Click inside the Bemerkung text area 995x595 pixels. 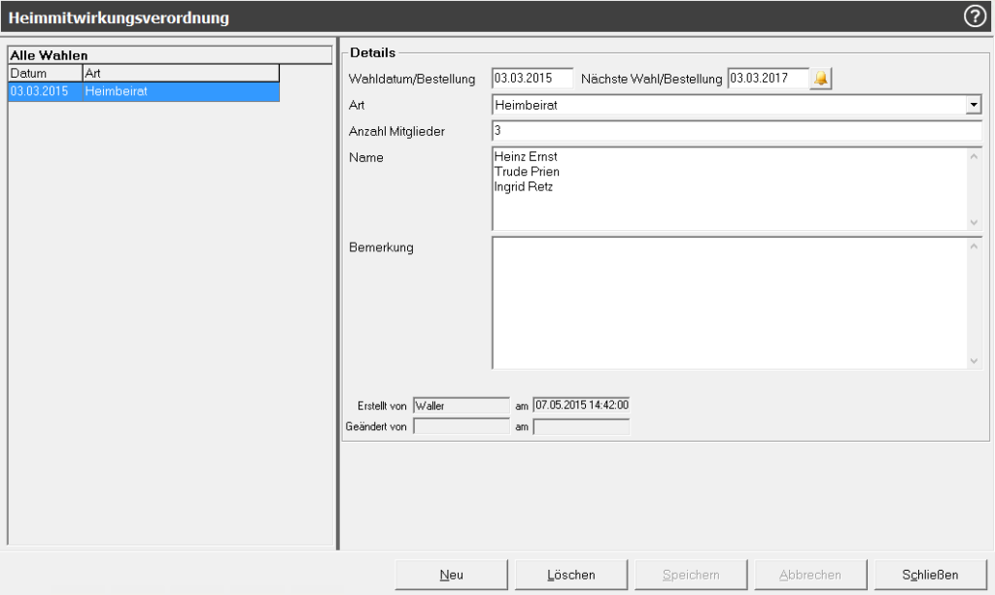tap(729, 303)
